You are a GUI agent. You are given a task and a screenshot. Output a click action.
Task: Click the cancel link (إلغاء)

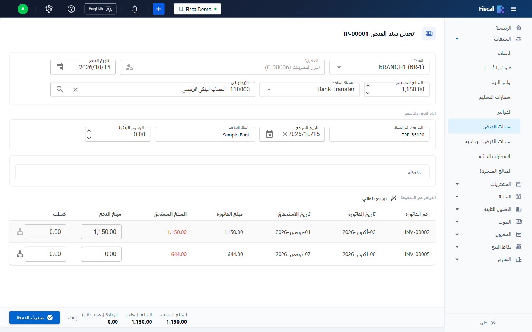[x=72, y=318]
